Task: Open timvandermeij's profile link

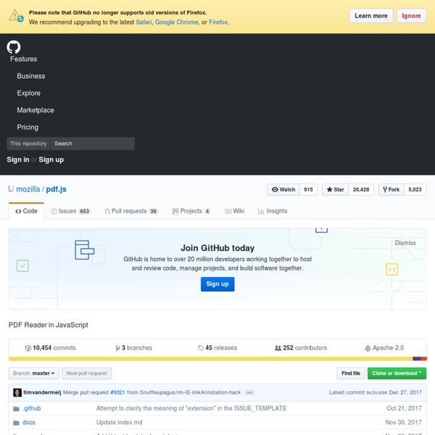Action: tap(42, 392)
